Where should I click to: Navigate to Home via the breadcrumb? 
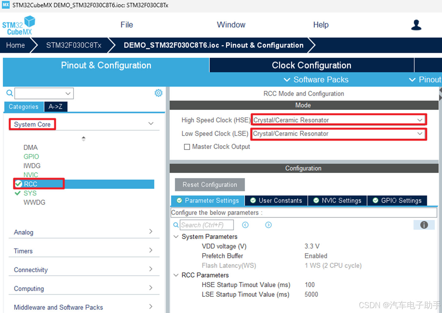click(15, 45)
